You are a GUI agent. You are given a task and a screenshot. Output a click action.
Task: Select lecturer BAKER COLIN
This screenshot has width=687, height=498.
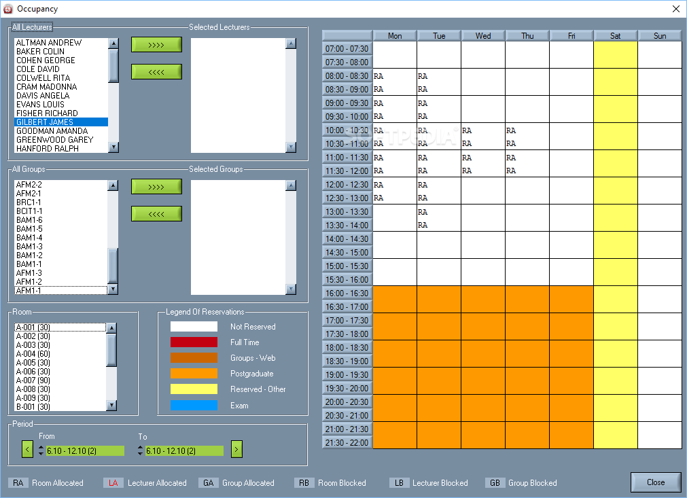coord(61,51)
